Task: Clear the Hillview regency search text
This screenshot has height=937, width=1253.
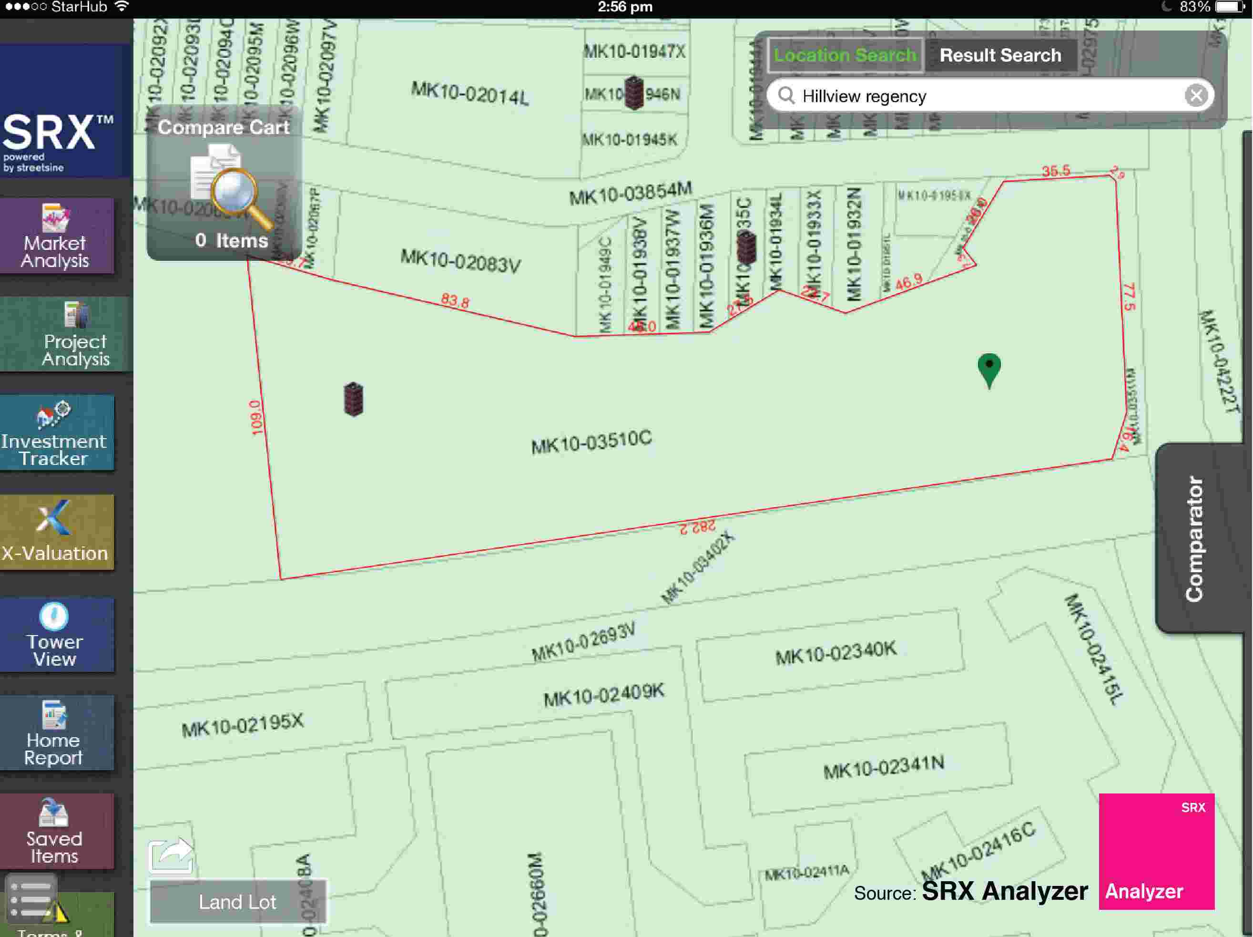Action: coord(1196,95)
